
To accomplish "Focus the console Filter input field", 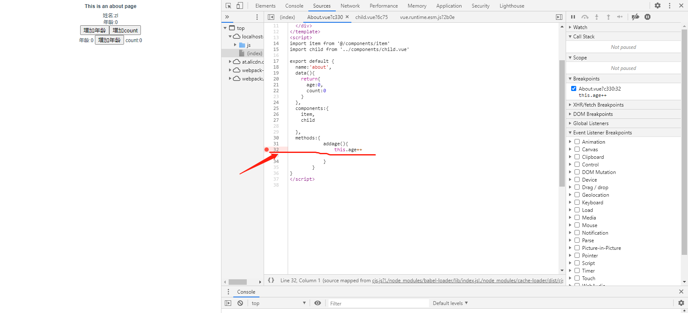I will tap(378, 303).
